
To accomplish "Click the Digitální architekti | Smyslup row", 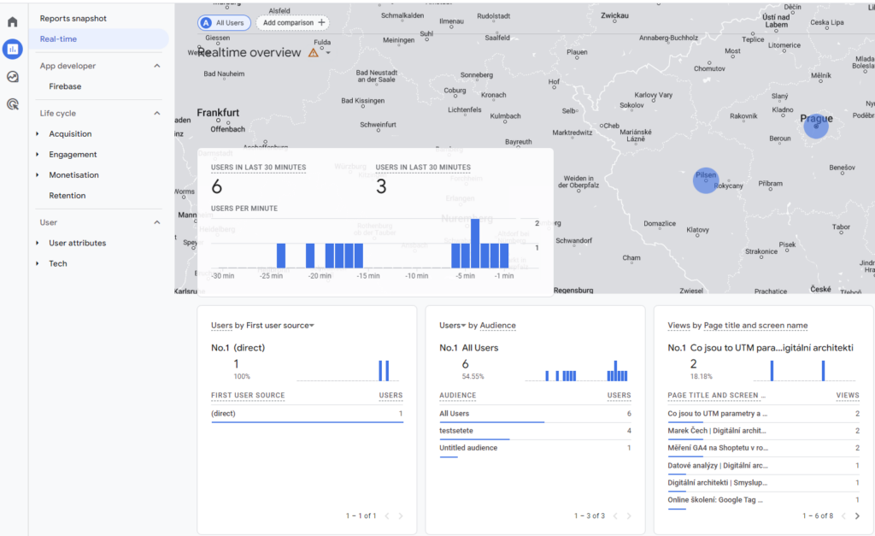I will click(763, 483).
